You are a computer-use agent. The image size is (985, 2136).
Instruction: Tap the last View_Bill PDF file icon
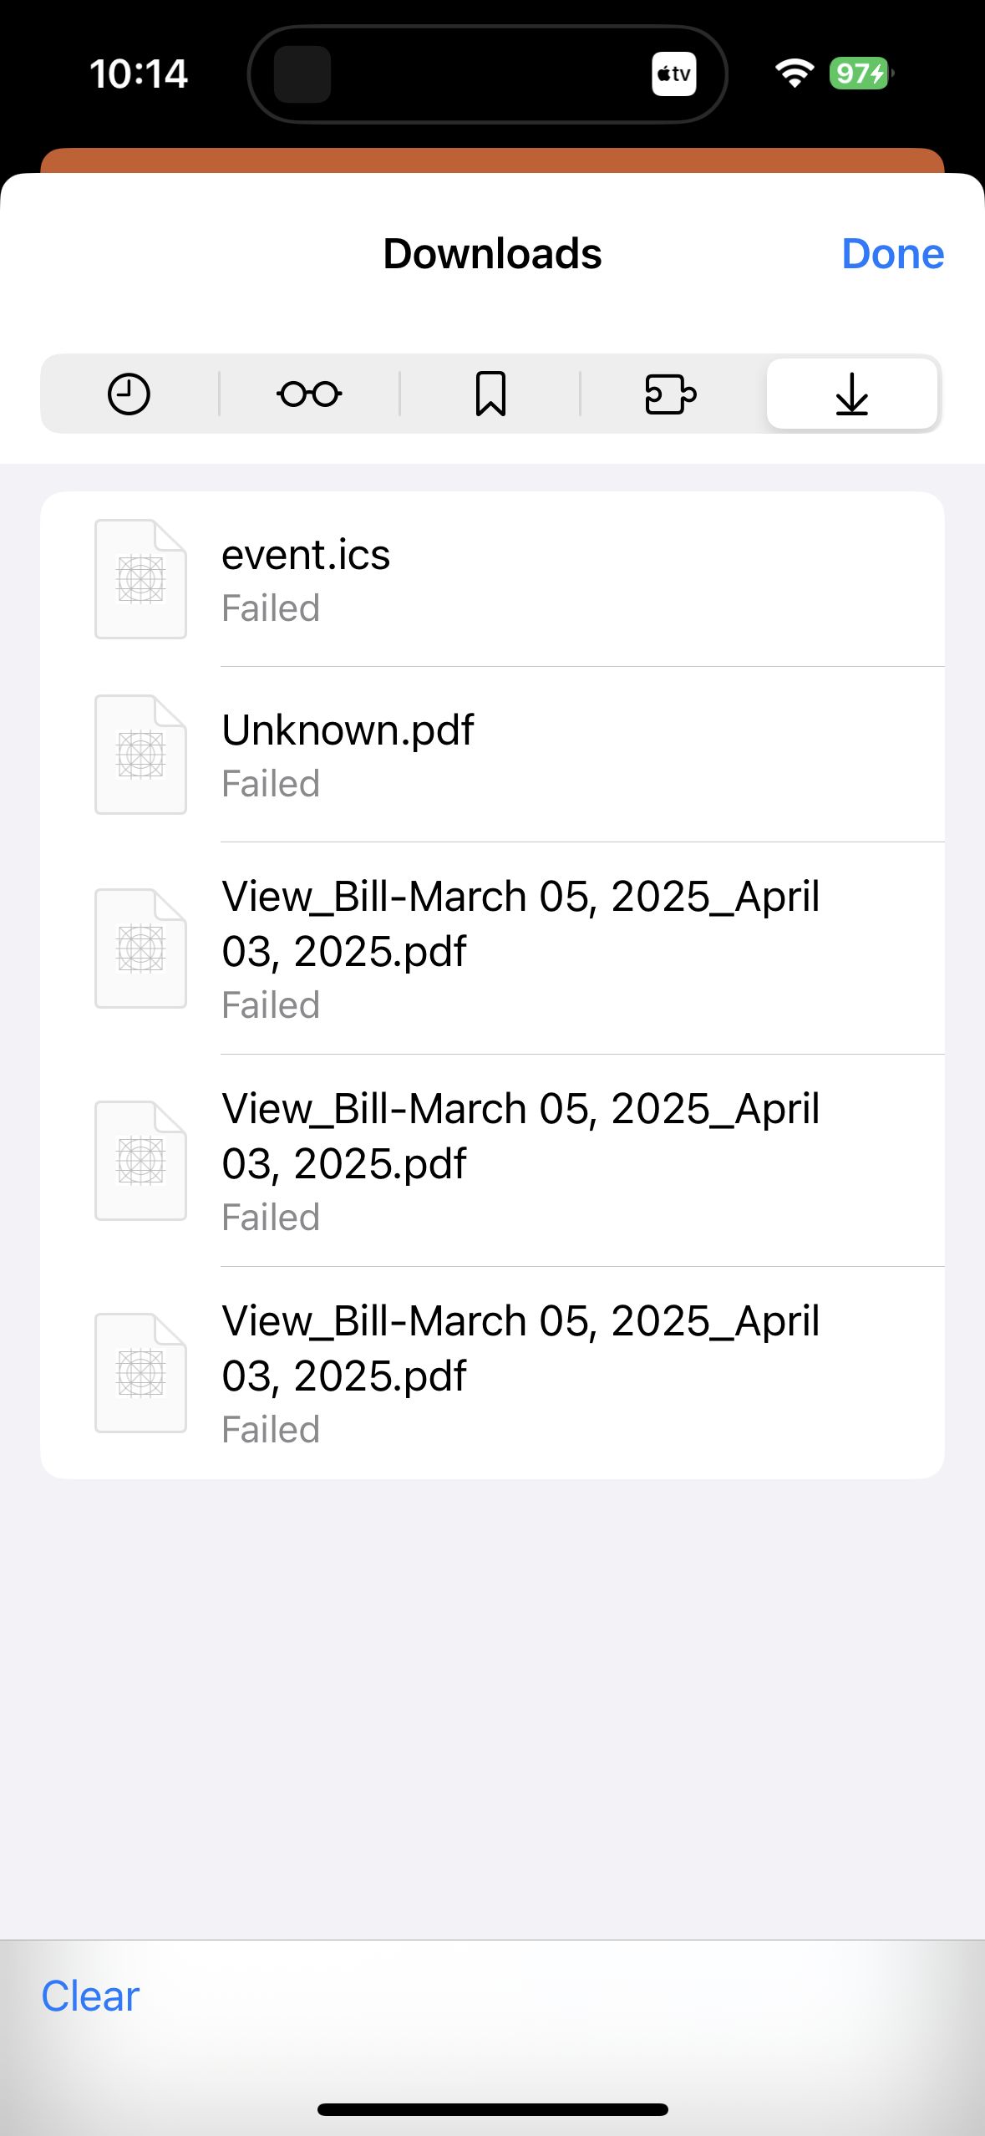click(140, 1373)
